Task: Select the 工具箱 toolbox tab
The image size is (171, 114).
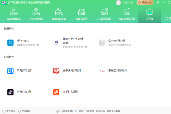Action: point(149,14)
